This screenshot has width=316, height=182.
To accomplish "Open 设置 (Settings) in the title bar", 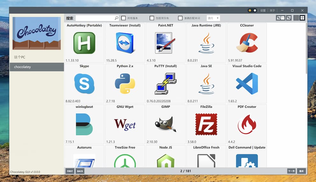I will [x=263, y=11].
